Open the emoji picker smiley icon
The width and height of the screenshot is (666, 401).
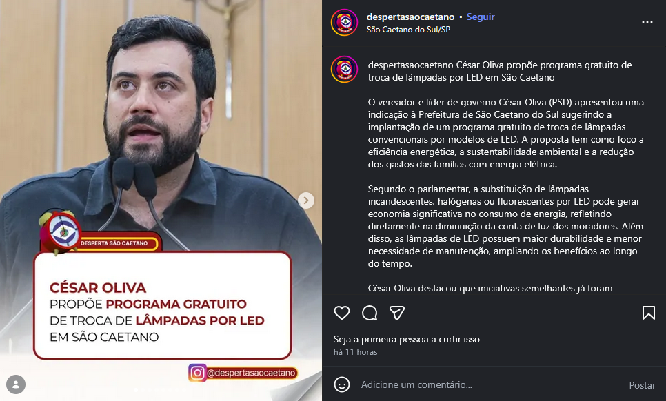(341, 384)
